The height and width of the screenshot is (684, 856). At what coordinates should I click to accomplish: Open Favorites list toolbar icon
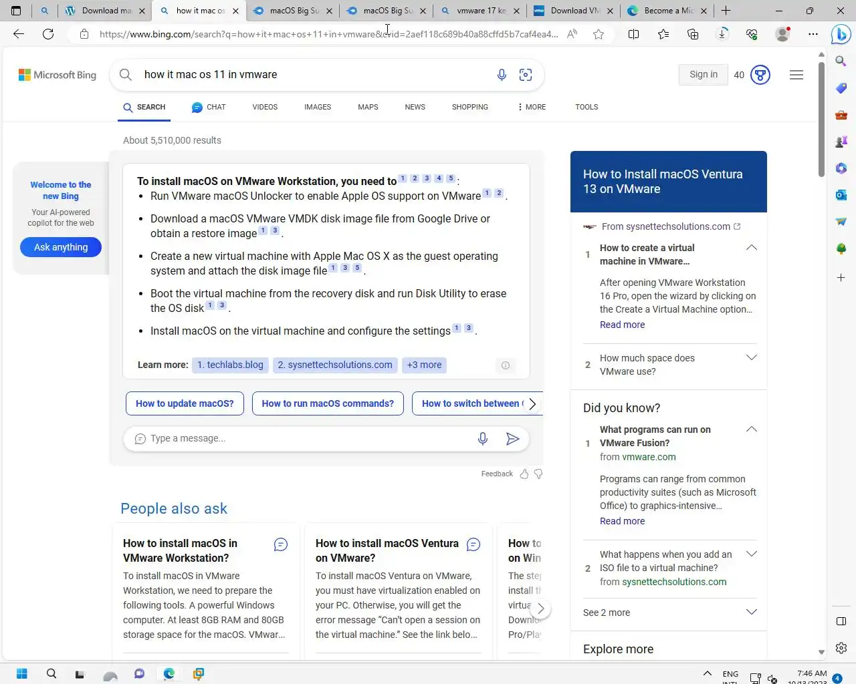coord(663,34)
